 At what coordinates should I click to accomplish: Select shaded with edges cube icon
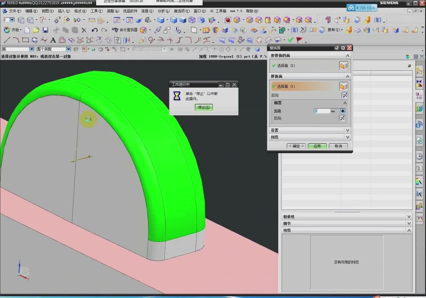coord(173,20)
